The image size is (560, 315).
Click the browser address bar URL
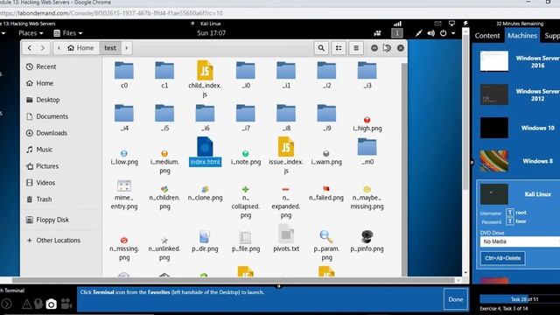[x=111, y=13]
